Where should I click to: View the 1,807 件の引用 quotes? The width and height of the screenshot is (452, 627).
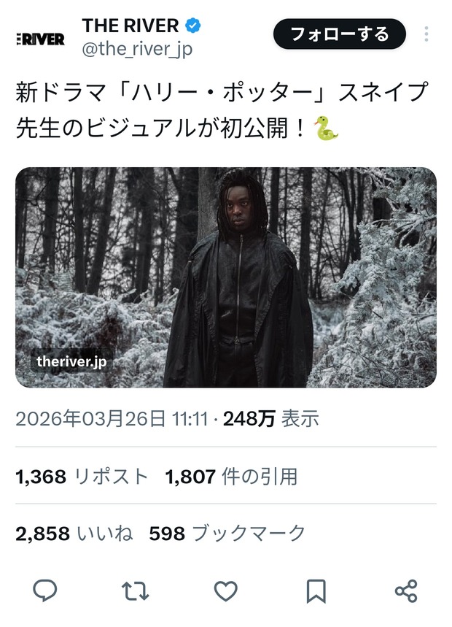click(x=231, y=477)
